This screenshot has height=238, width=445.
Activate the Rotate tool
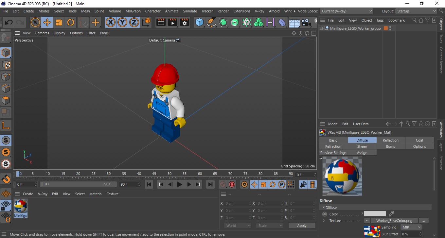pos(71,22)
